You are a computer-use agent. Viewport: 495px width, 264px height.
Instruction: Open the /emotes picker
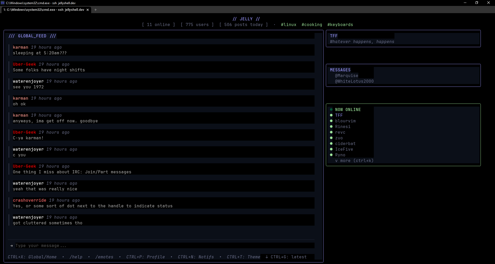click(x=104, y=257)
